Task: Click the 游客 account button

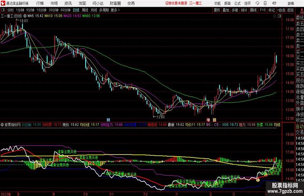Action: pos(291,3)
